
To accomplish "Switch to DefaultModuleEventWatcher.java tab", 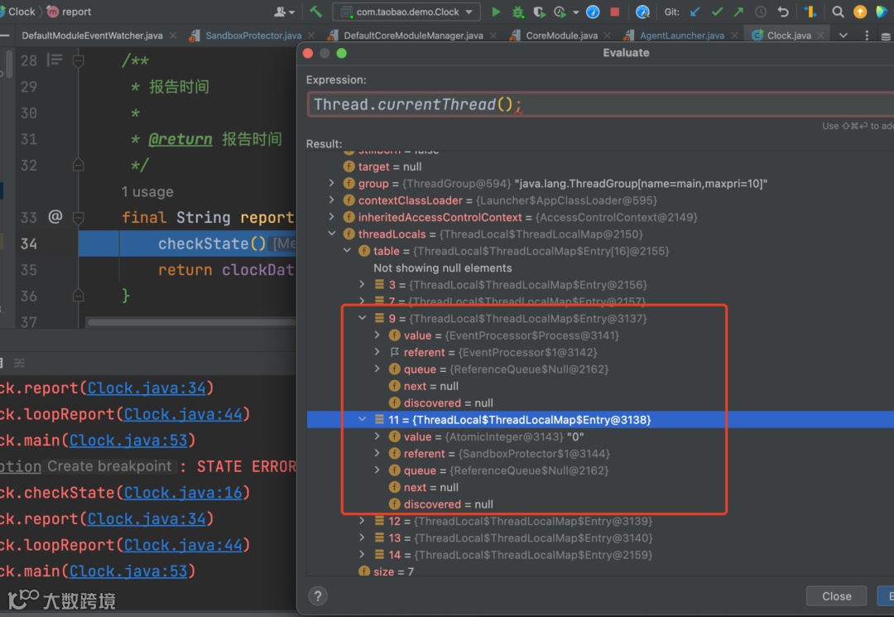I will point(92,36).
